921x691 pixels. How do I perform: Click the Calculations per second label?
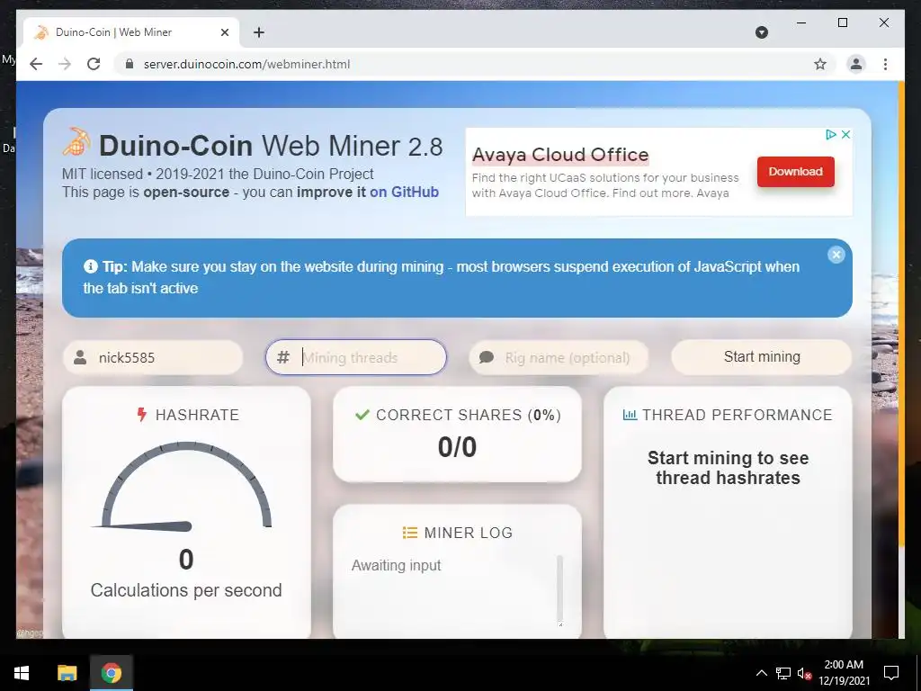(186, 590)
